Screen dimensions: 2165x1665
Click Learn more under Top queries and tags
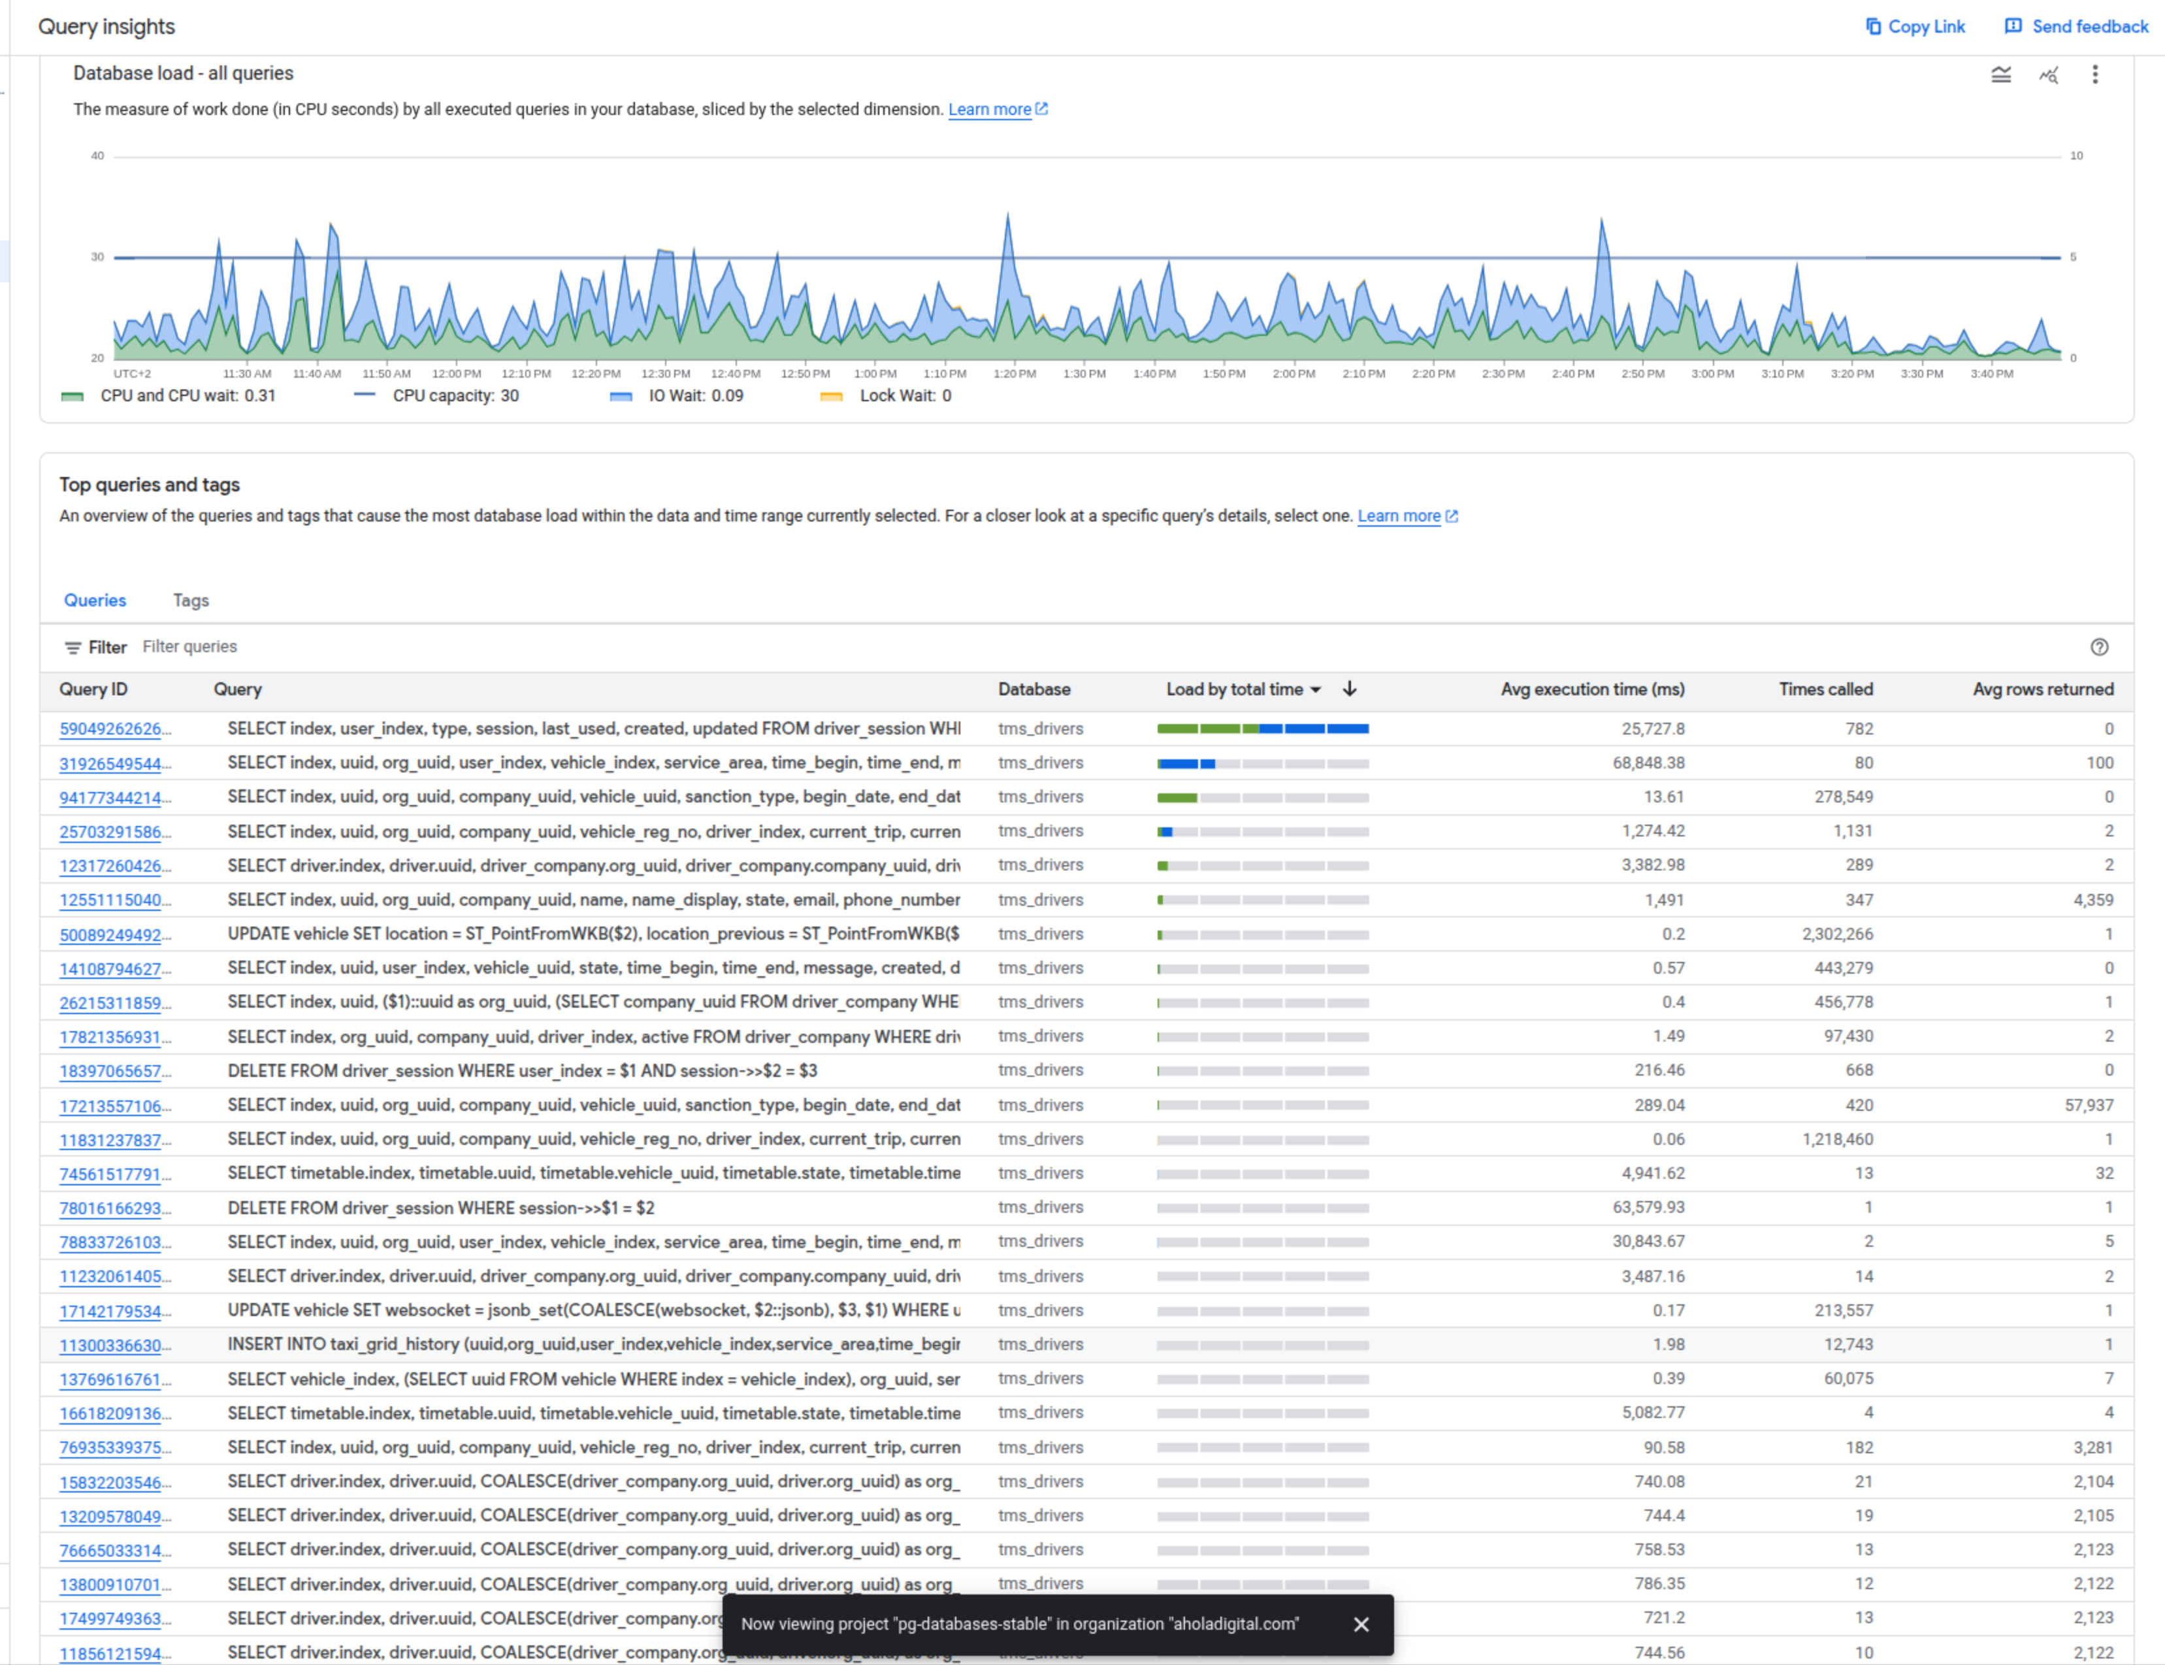[x=1398, y=516]
